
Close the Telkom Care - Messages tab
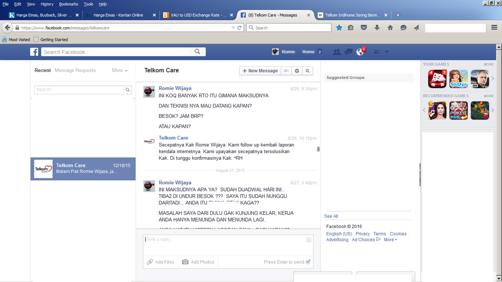tap(309, 15)
